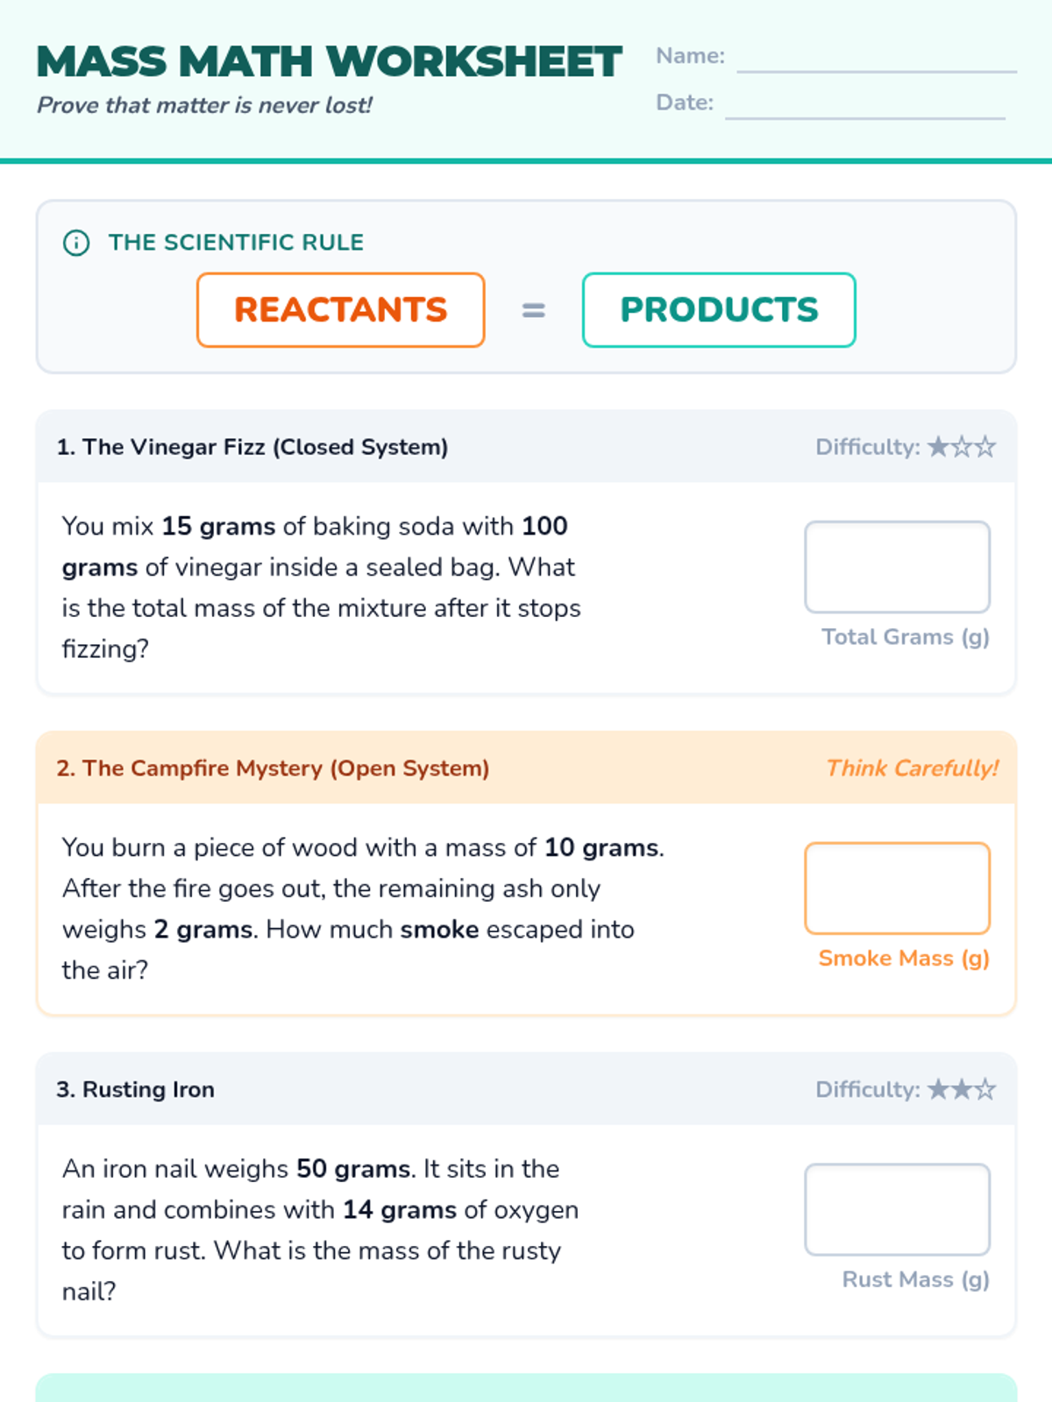Click the orange REACTANTS box
Viewport: 1052px width, 1402px height.
pos(341,310)
